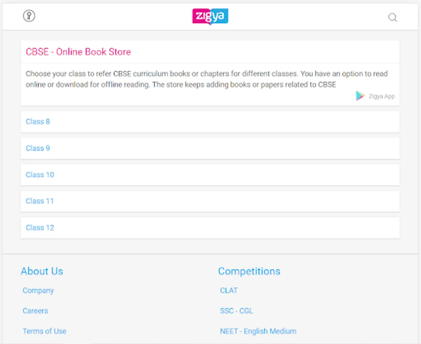421x344 pixels.
Task: Open the Company link
Action: tap(38, 290)
